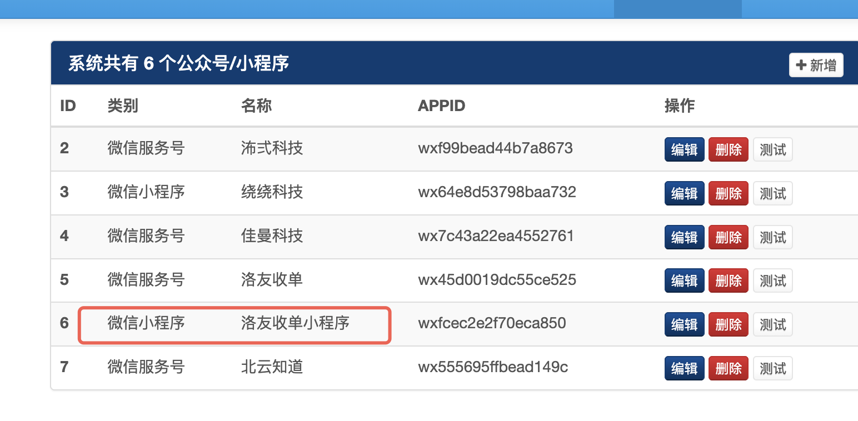Click the 新增 add button
The image size is (858, 421).
point(816,66)
